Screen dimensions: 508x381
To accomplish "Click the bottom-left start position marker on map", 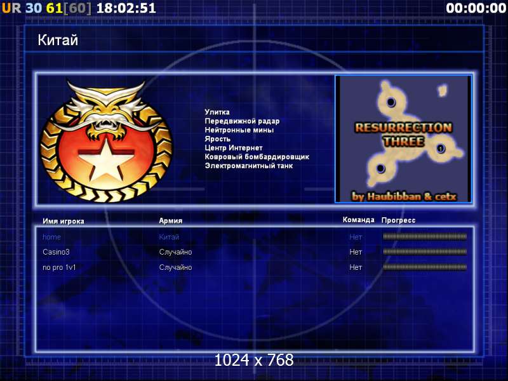I will (x=380, y=168).
